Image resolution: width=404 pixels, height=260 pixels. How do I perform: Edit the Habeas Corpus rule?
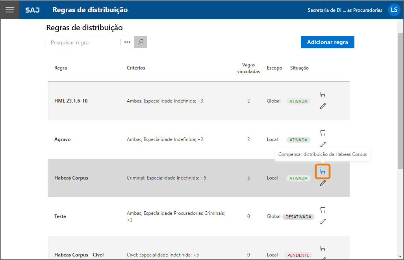click(323, 183)
